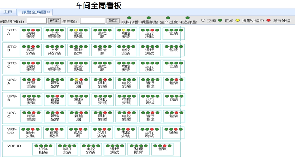Click the yellow indicator in STC-A 电控安装

(123, 30)
